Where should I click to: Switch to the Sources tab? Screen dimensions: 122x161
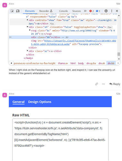click(76, 11)
